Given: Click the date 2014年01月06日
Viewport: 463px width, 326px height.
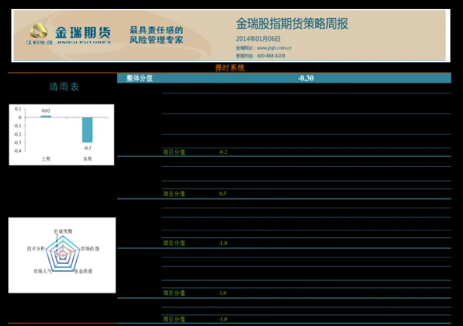Looking at the screenshot, I should pyautogui.click(x=258, y=39).
